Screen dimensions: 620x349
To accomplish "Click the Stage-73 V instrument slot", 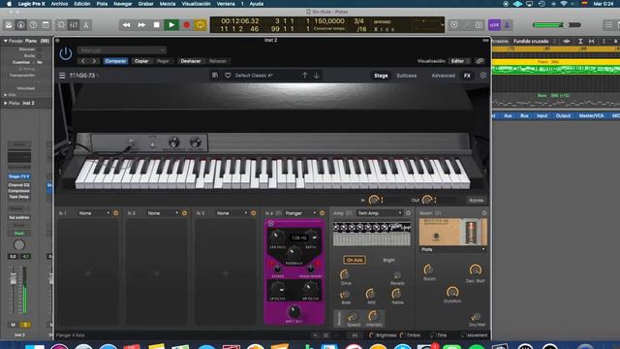I will click(x=19, y=176).
